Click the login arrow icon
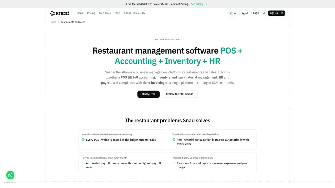The height and width of the screenshot is (188, 335). pos(263,13)
